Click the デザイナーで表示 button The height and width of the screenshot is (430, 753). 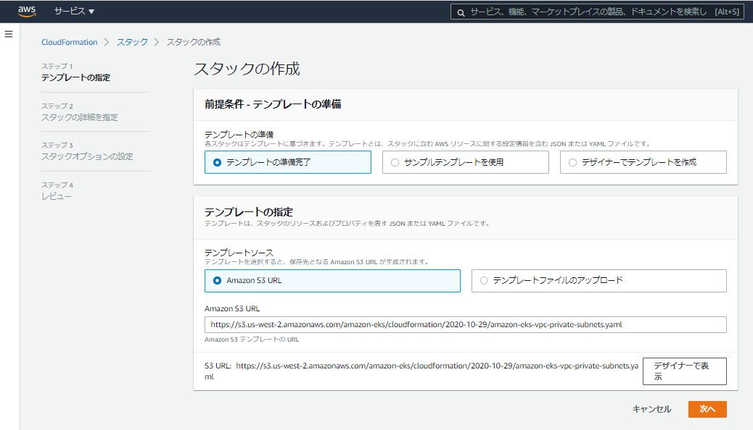pos(684,371)
